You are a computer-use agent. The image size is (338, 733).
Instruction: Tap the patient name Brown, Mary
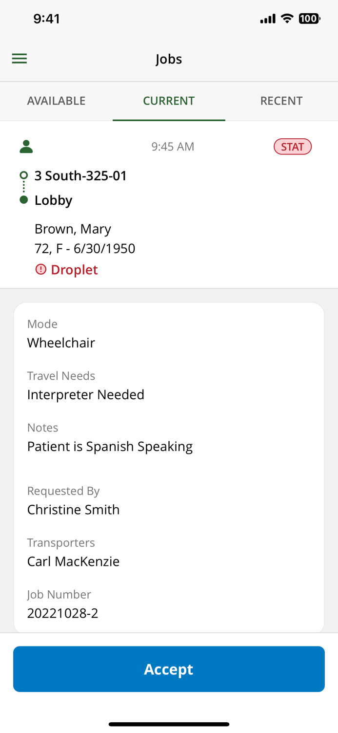[x=73, y=228]
